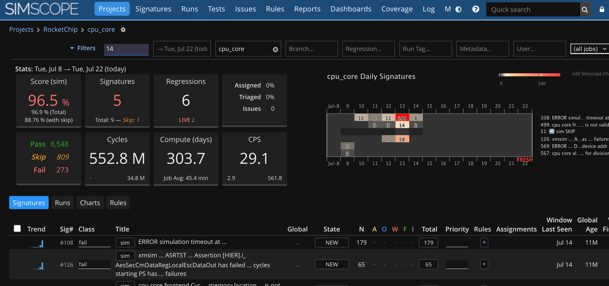The width and height of the screenshot is (609, 286).
Task: Click the M user menu
Action: point(448,9)
